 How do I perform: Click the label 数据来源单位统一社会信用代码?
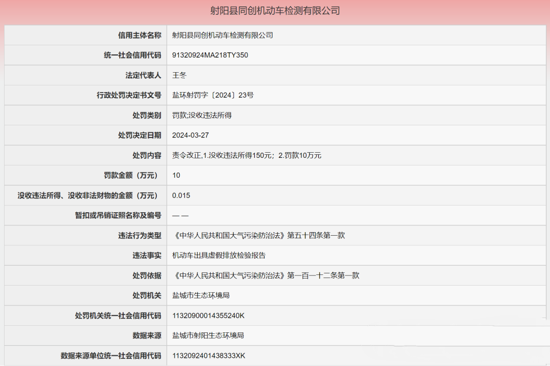point(111,355)
